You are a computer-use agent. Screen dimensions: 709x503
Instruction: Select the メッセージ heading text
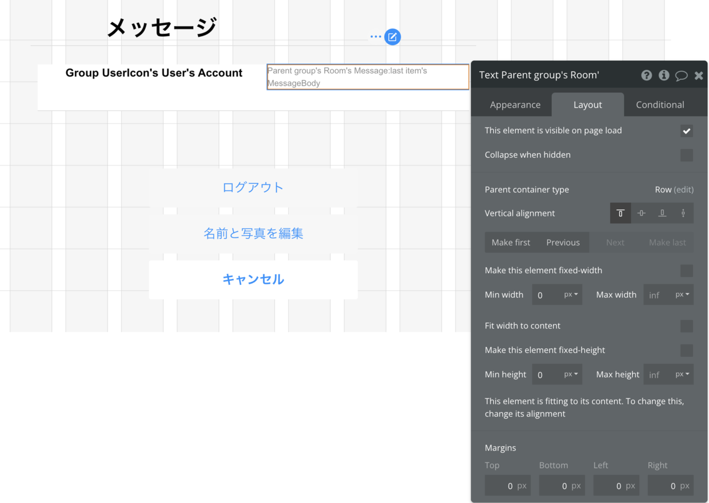162,27
